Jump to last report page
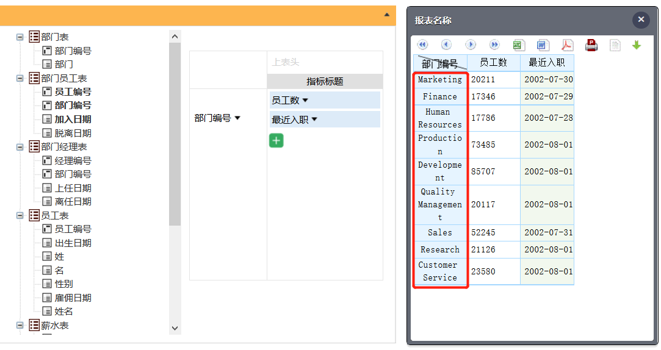This screenshot has width=661, height=350. 494,45
